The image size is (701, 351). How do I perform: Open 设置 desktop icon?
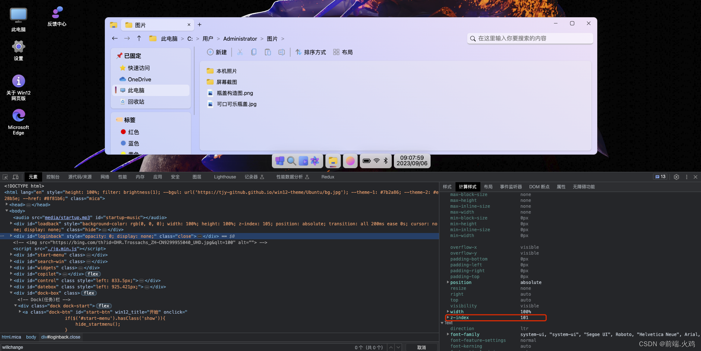pyautogui.click(x=18, y=51)
